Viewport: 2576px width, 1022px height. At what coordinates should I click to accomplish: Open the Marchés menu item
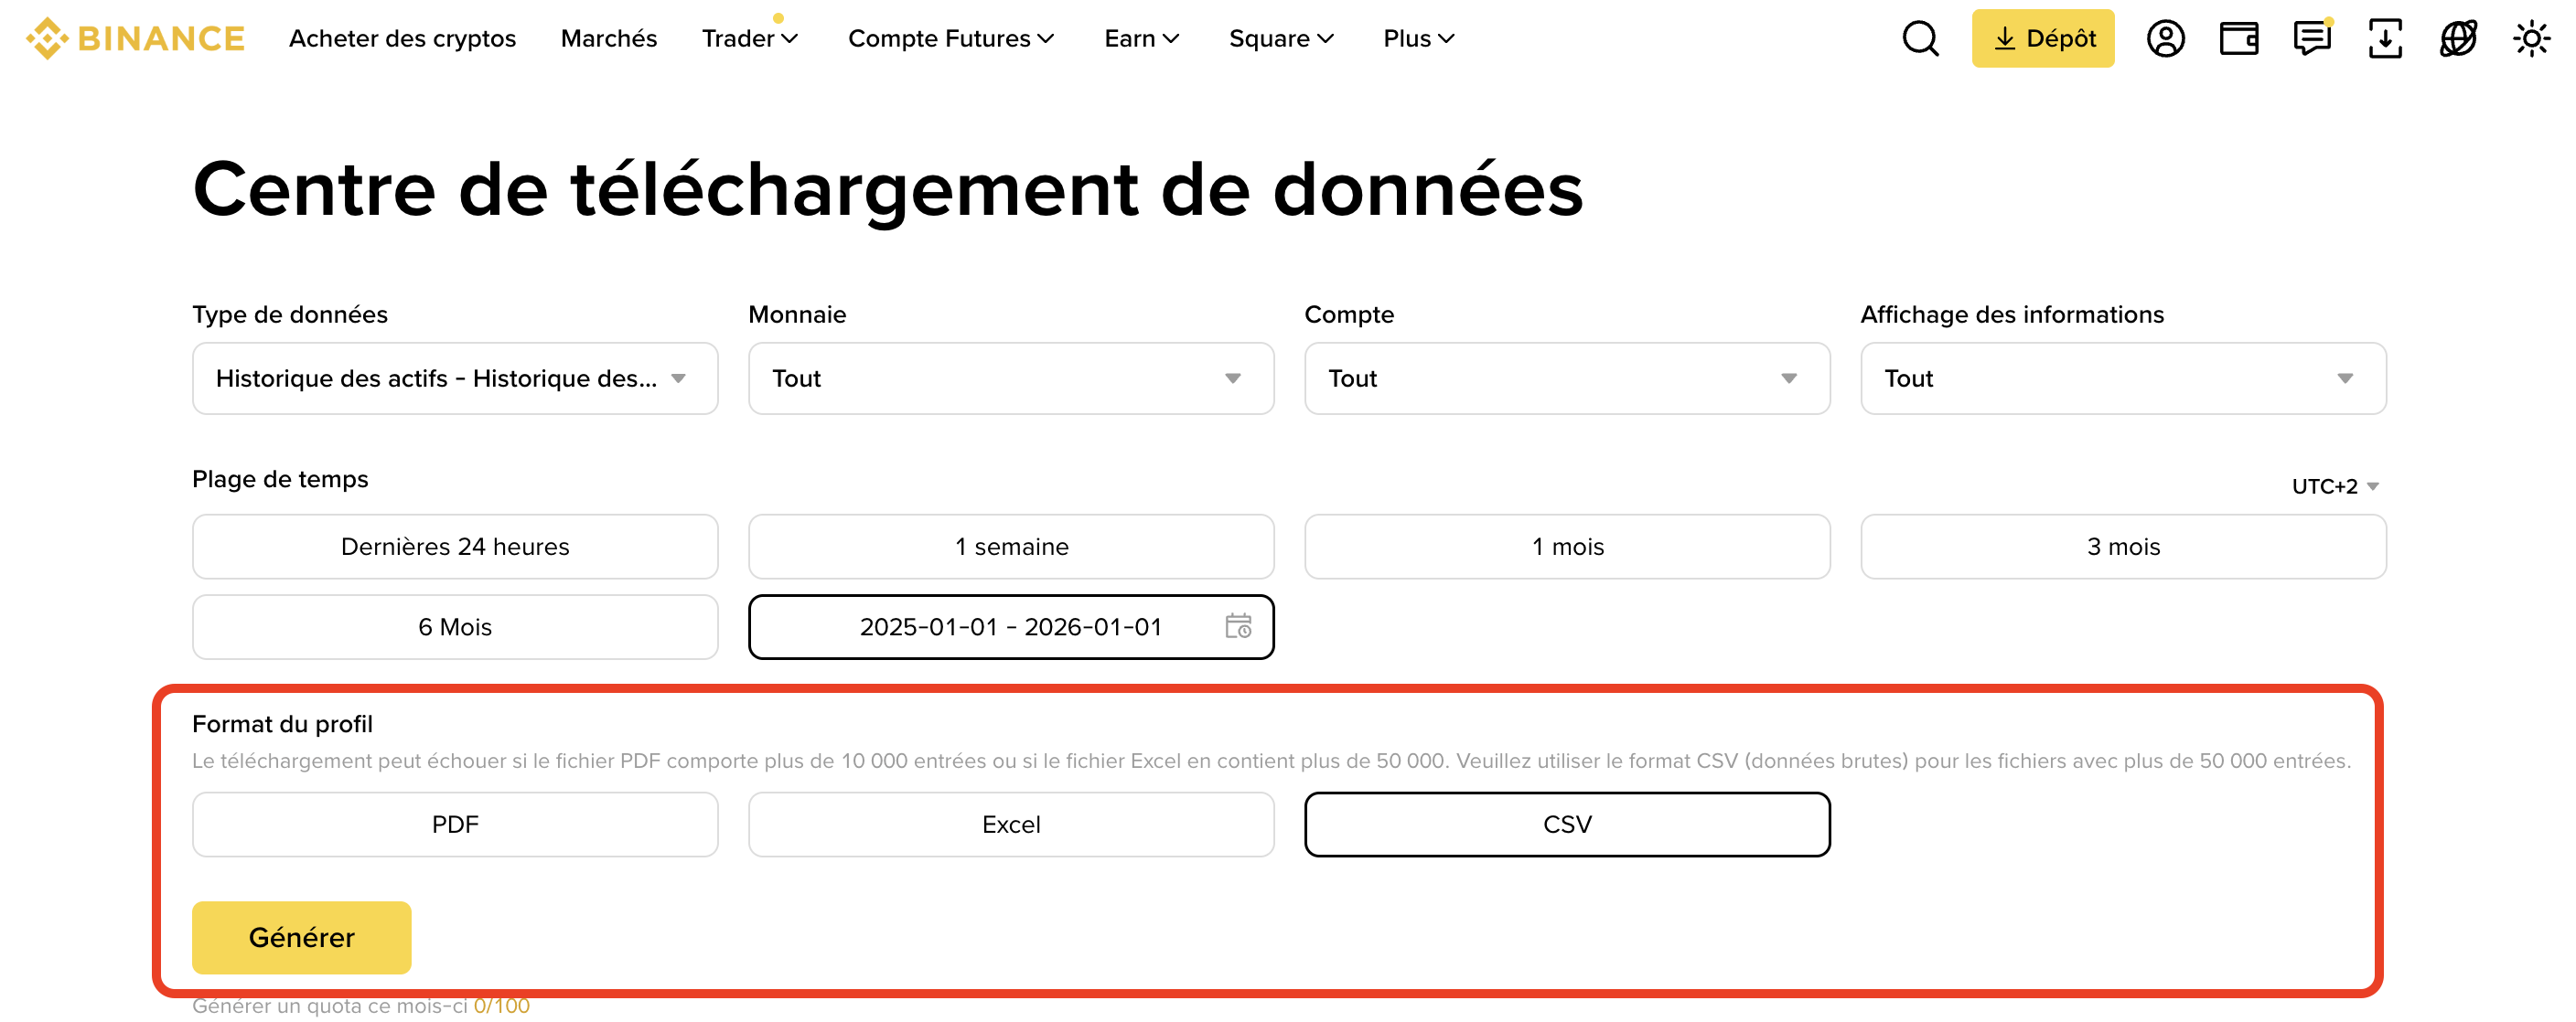point(608,38)
